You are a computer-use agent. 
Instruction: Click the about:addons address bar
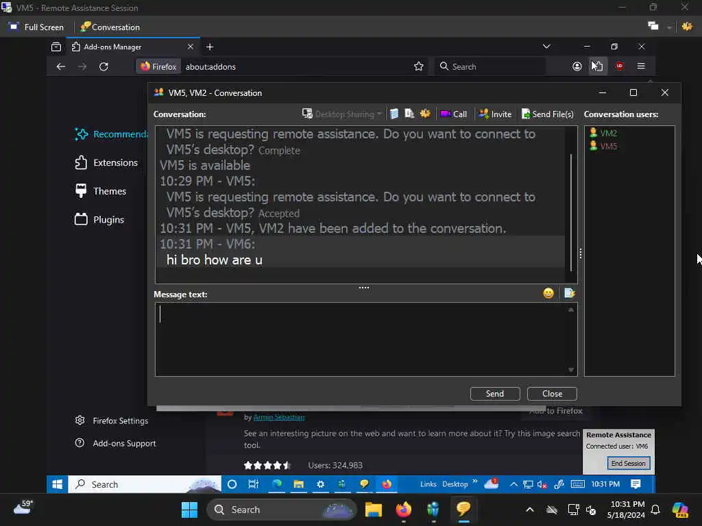click(x=280, y=66)
